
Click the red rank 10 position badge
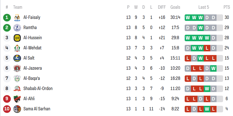pyautogui.click(x=7, y=109)
